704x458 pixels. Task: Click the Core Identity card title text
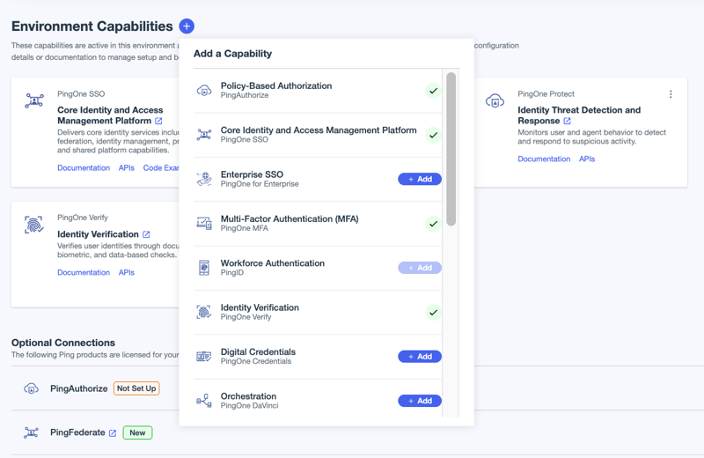pyautogui.click(x=110, y=115)
